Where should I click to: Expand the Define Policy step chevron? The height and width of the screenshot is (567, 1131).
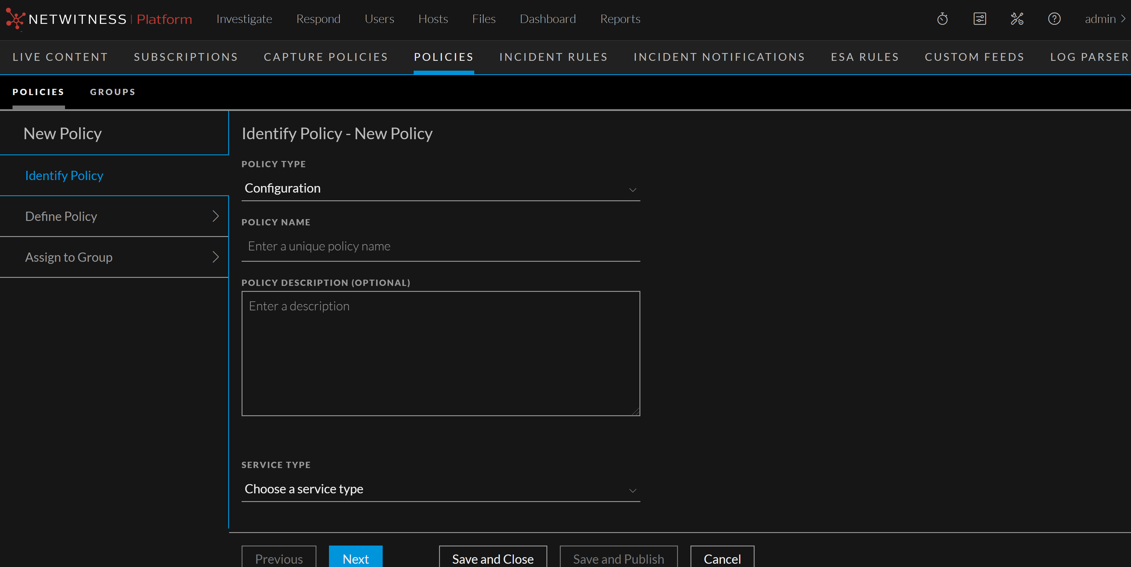pos(215,216)
